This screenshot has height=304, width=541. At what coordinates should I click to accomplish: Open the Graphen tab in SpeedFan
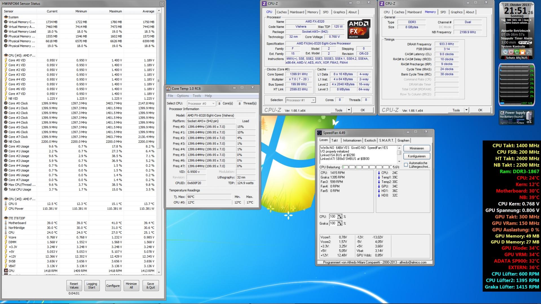pyautogui.click(x=403, y=141)
